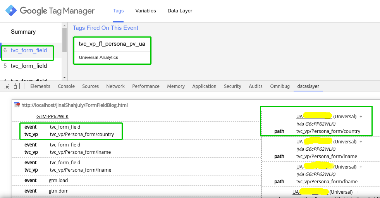The width and height of the screenshot is (380, 198).
Task: Click the Universal Analytics tag type label
Action: [98, 57]
